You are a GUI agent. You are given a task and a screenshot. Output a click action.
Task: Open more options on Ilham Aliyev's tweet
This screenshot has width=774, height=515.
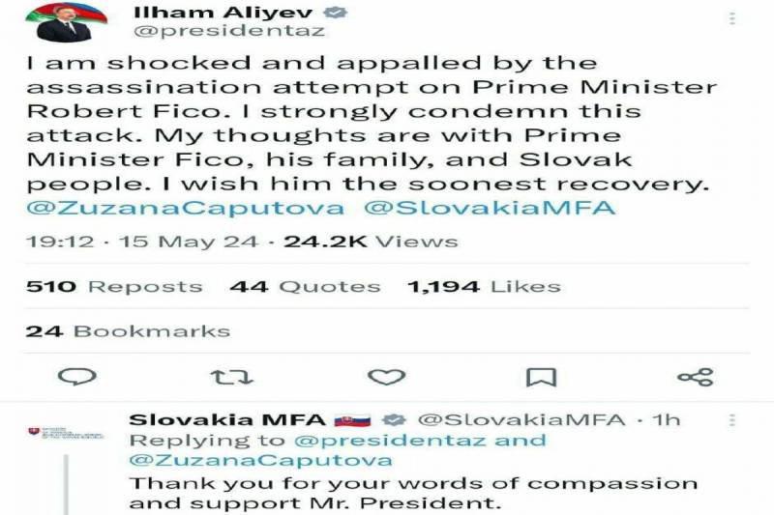point(732,18)
